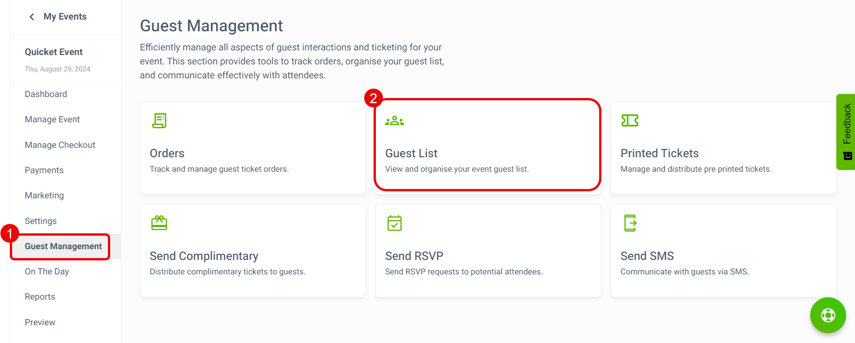Open the green help lifebuoy button

(828, 315)
